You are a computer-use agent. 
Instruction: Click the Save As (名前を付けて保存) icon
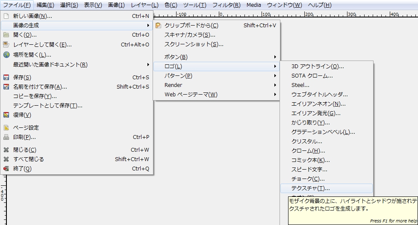point(6,87)
